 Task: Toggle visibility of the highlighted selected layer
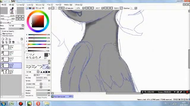2,64
